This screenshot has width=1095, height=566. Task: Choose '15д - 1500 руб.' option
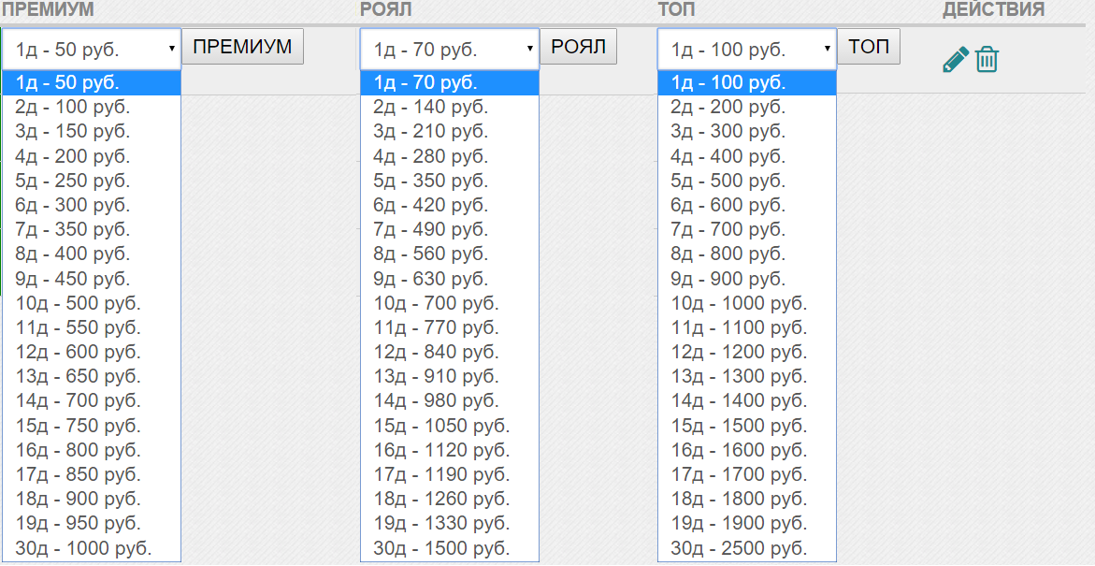click(x=747, y=425)
